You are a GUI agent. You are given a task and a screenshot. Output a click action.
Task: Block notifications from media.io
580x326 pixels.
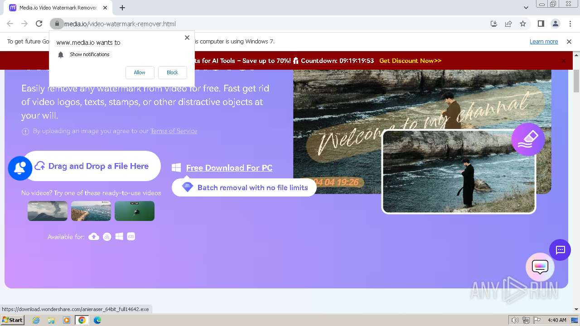[x=172, y=72]
